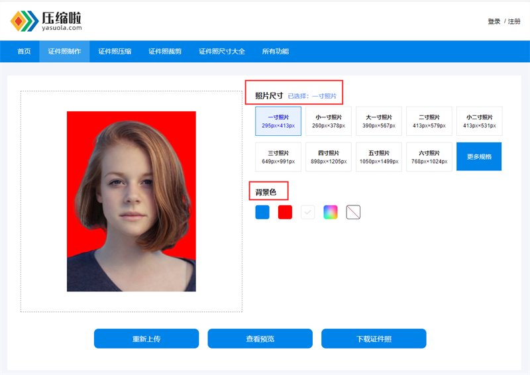
Task: Click the 注册 link
Action: (514, 21)
